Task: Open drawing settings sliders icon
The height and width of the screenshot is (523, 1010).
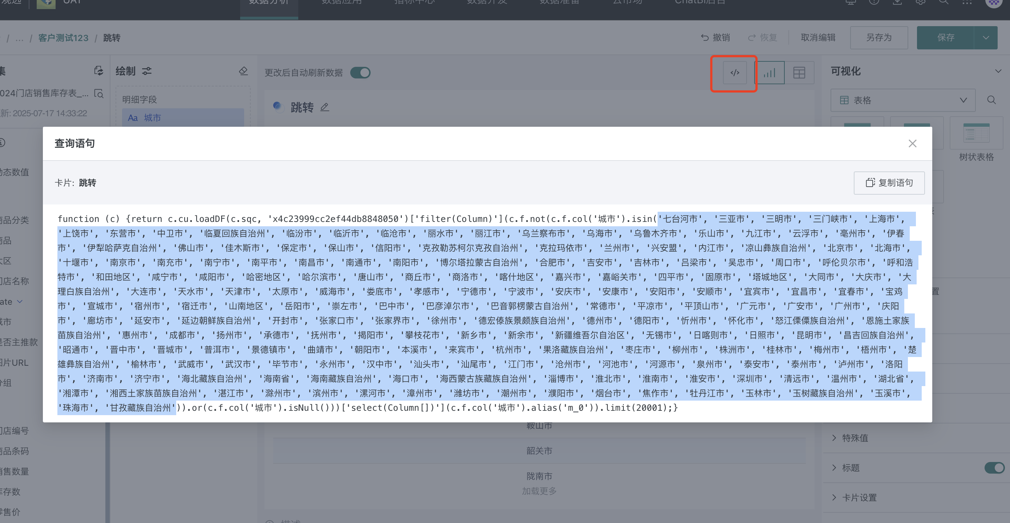Action: [147, 71]
